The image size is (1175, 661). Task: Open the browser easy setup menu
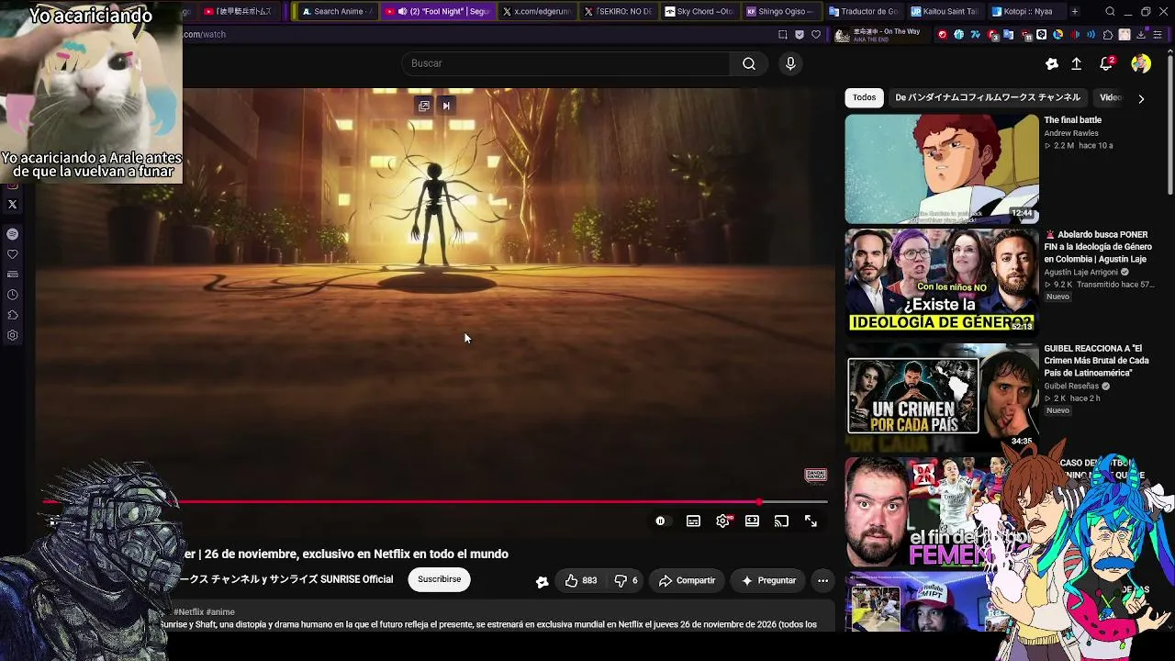pos(1158,35)
